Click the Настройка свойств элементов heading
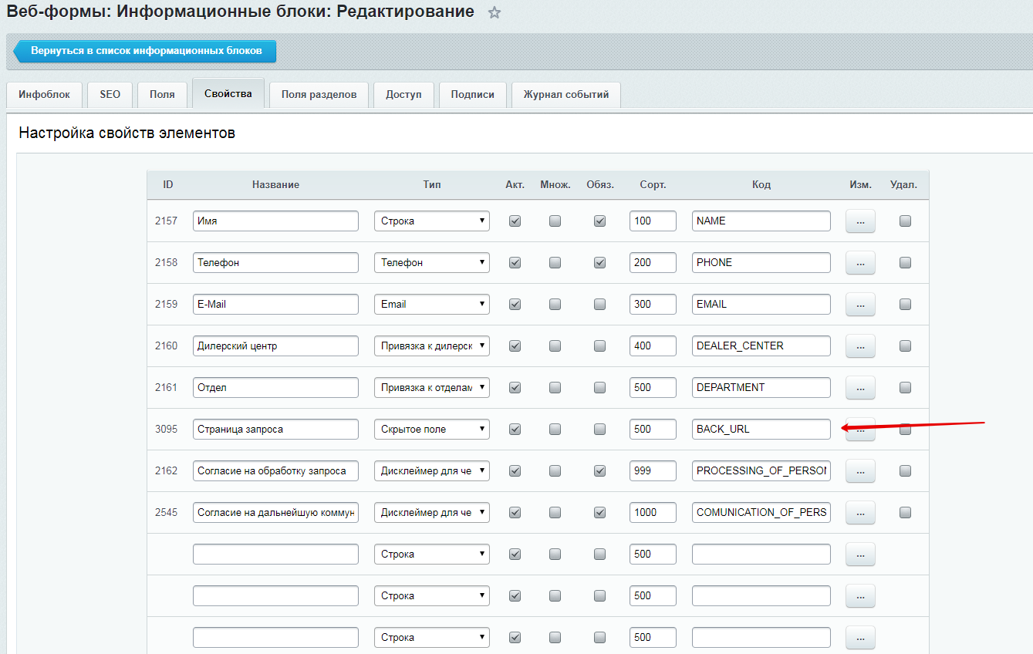The width and height of the screenshot is (1033, 654). (127, 133)
